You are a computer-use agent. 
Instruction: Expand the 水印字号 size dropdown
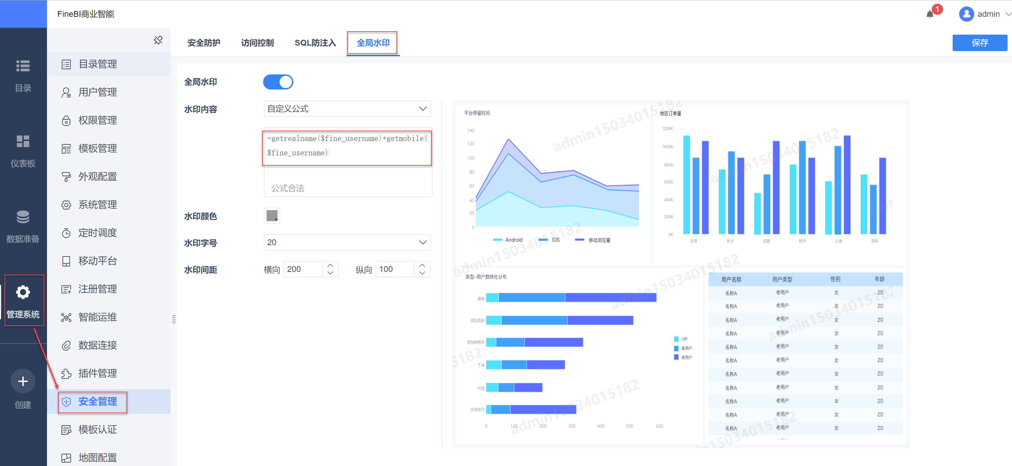(x=347, y=242)
